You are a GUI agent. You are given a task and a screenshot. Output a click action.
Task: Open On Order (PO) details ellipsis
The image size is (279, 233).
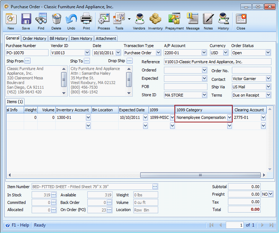109,210
